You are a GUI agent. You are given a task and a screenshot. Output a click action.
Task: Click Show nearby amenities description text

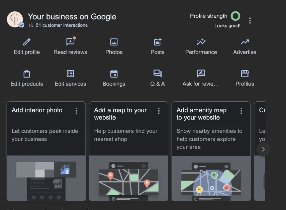[209, 139]
